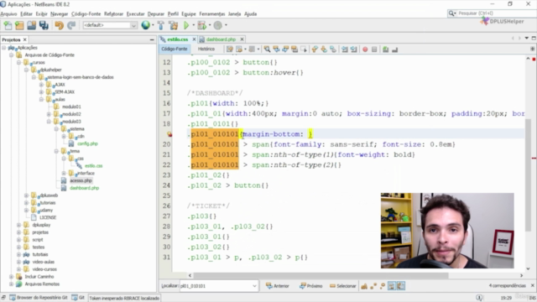537x302 pixels.
Task: Open the Arquivo menu
Action: [9, 14]
